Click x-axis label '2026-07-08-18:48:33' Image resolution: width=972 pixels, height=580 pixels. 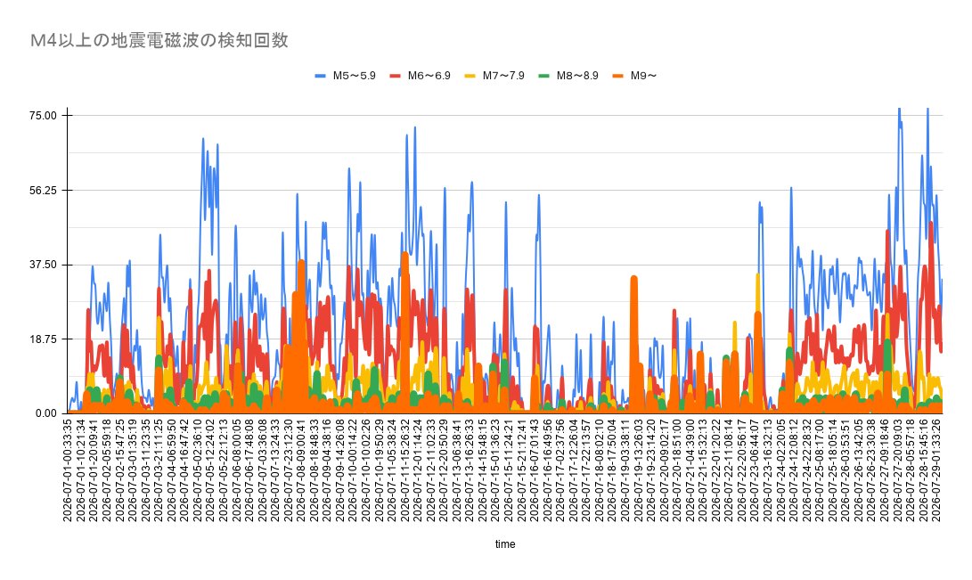click(x=314, y=470)
